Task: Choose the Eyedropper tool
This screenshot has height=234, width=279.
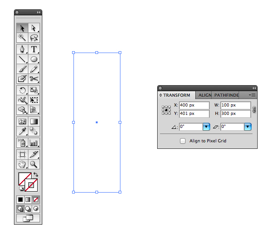Action: 22,131
